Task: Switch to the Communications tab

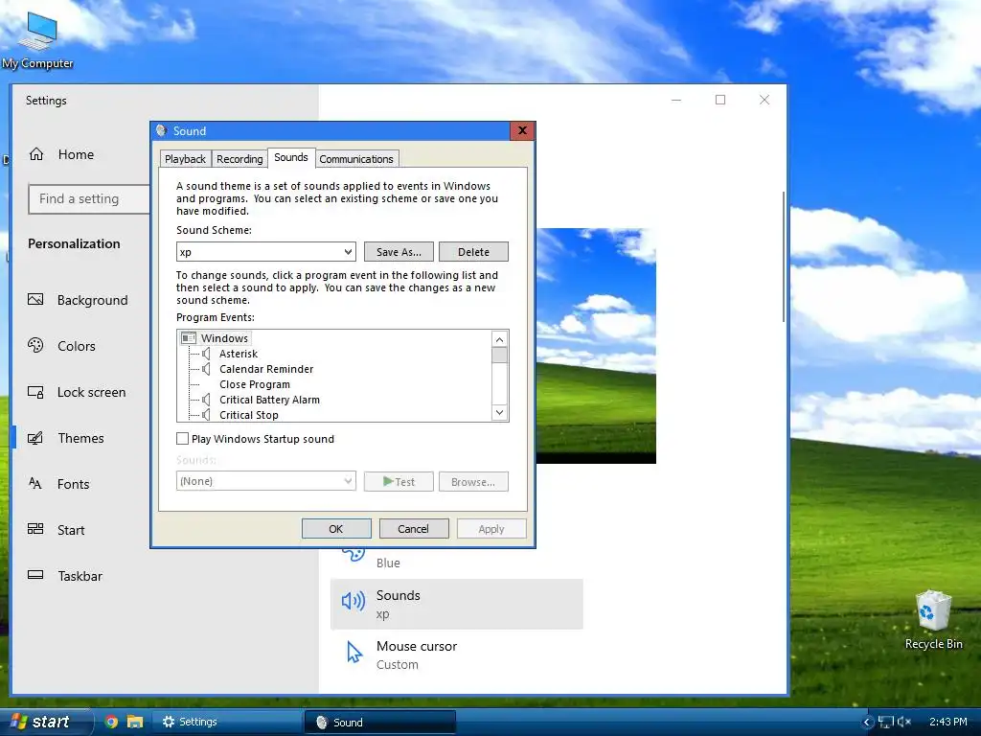Action: pos(356,159)
